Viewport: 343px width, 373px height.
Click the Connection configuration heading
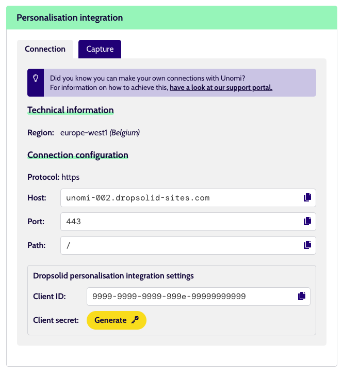coord(78,155)
